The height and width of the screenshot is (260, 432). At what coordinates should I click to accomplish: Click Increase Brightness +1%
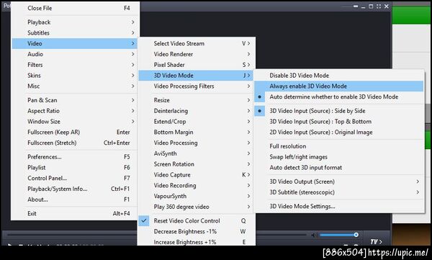[x=196, y=242]
